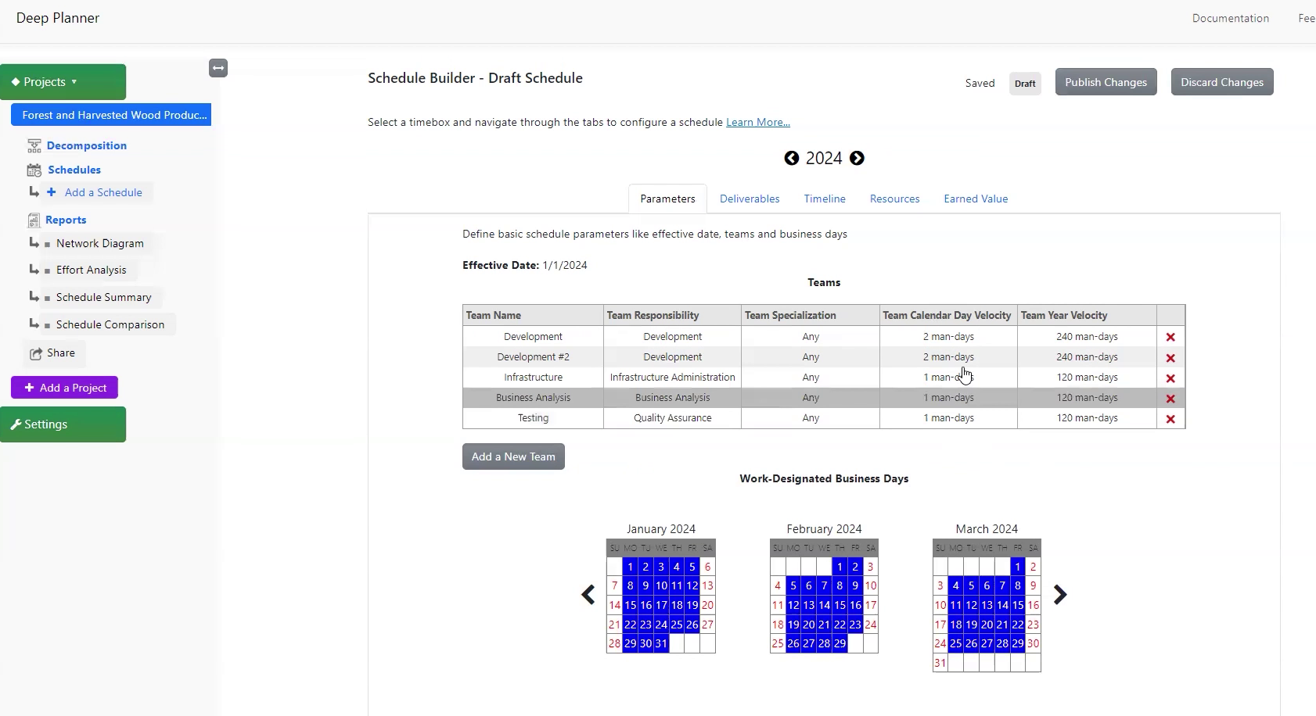Click Add a New Team button
1316x716 pixels.
tap(513, 456)
